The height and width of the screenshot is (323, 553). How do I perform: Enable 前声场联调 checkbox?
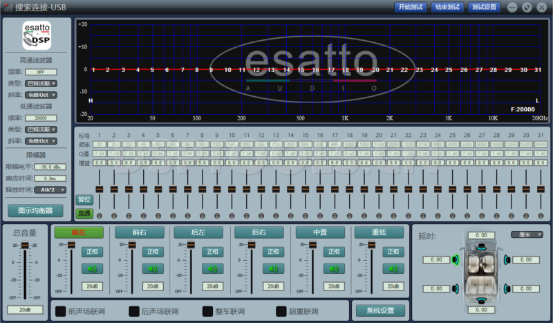(x=61, y=311)
